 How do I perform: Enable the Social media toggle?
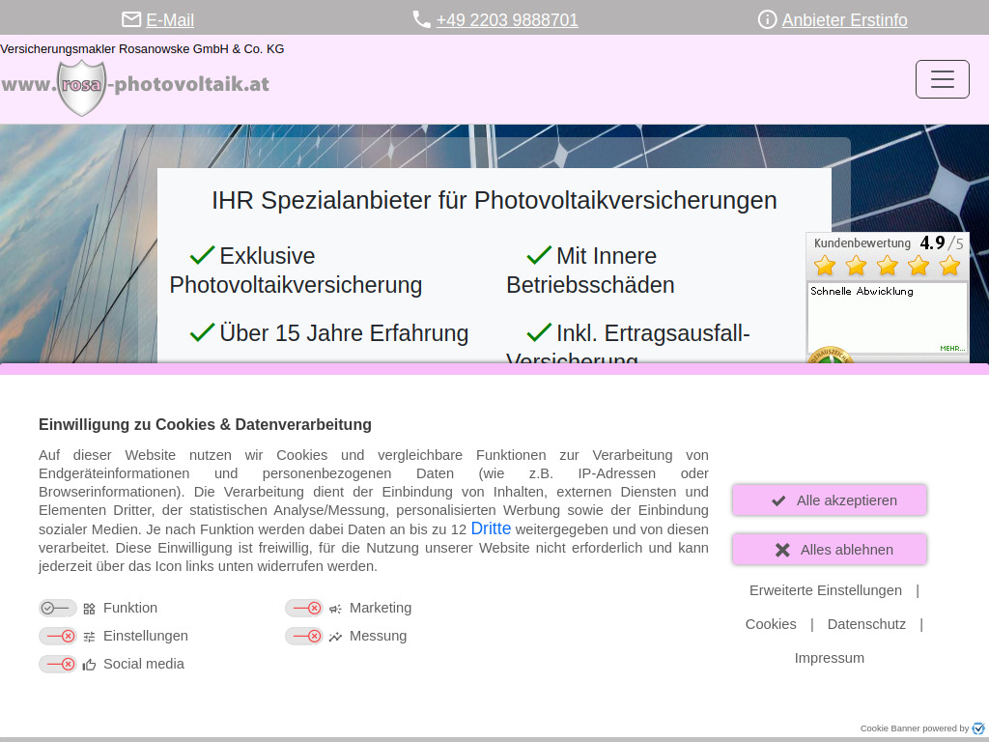click(x=58, y=664)
